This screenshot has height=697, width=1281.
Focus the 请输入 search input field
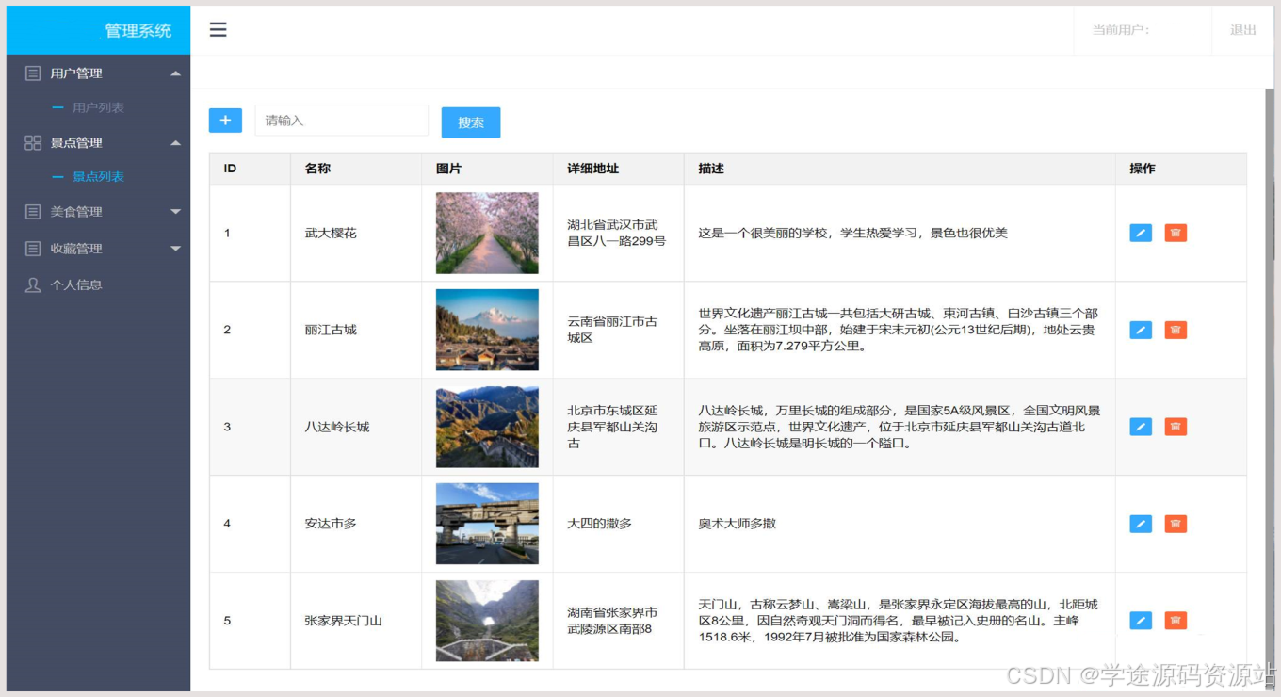[342, 121]
